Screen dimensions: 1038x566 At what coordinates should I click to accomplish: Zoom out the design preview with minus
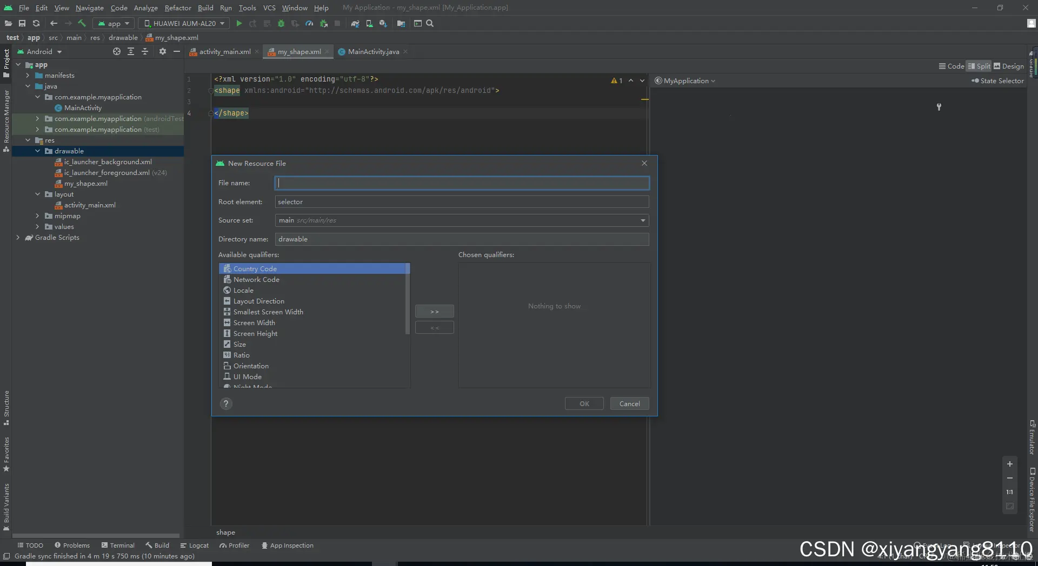tap(1009, 478)
